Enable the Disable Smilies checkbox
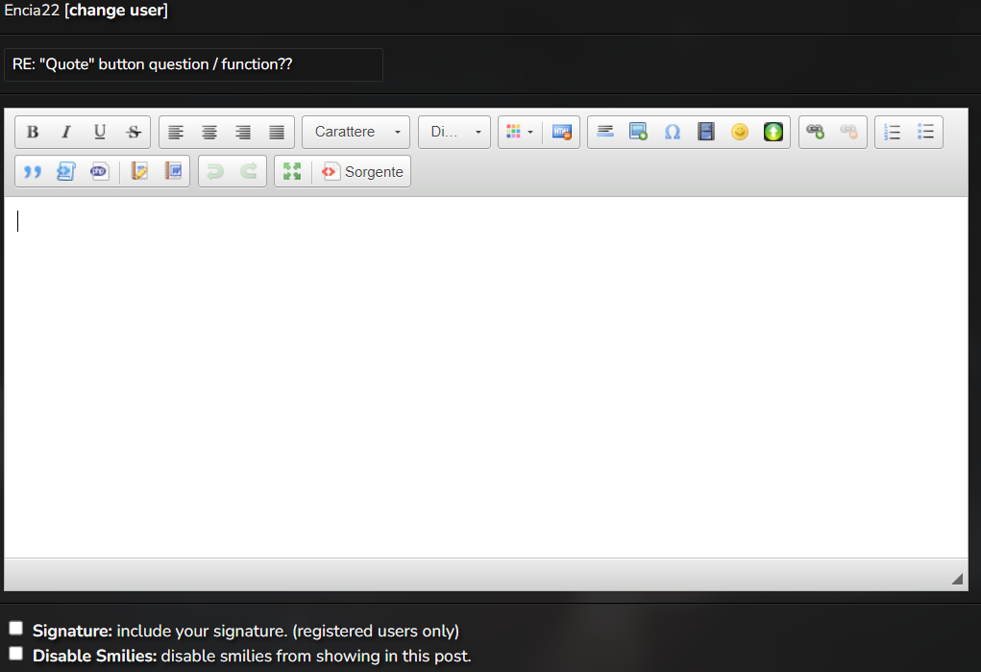Image resolution: width=981 pixels, height=672 pixels. point(15,654)
